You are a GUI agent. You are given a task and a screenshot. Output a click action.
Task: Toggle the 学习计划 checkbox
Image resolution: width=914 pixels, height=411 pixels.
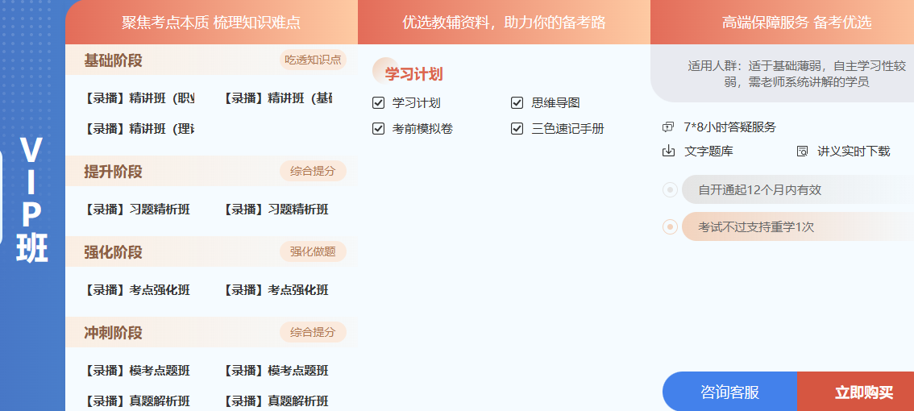coord(378,103)
